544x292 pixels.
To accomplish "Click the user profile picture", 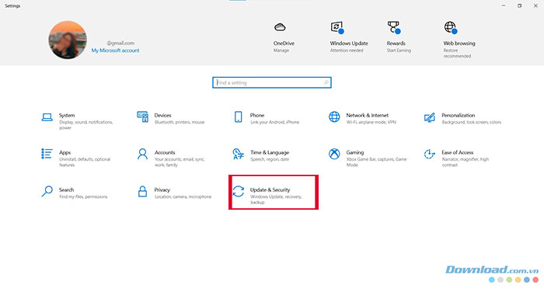I will pyautogui.click(x=68, y=40).
